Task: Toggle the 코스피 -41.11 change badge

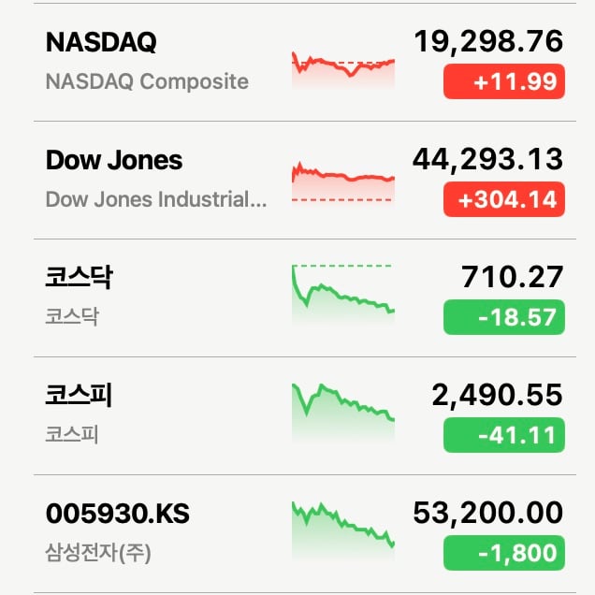Action: point(504,435)
